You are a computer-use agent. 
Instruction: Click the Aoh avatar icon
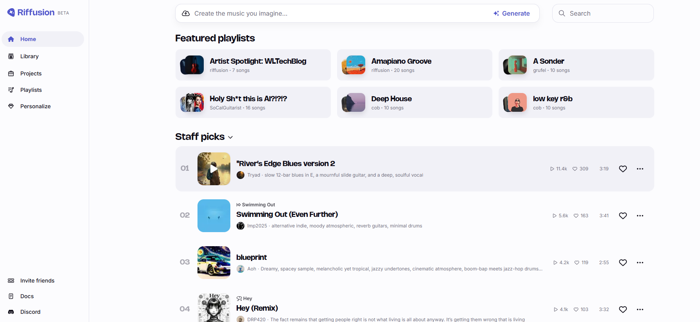pyautogui.click(x=241, y=269)
